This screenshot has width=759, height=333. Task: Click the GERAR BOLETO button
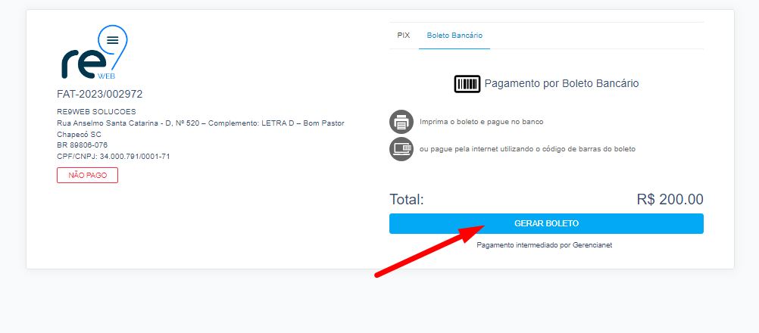click(x=546, y=224)
